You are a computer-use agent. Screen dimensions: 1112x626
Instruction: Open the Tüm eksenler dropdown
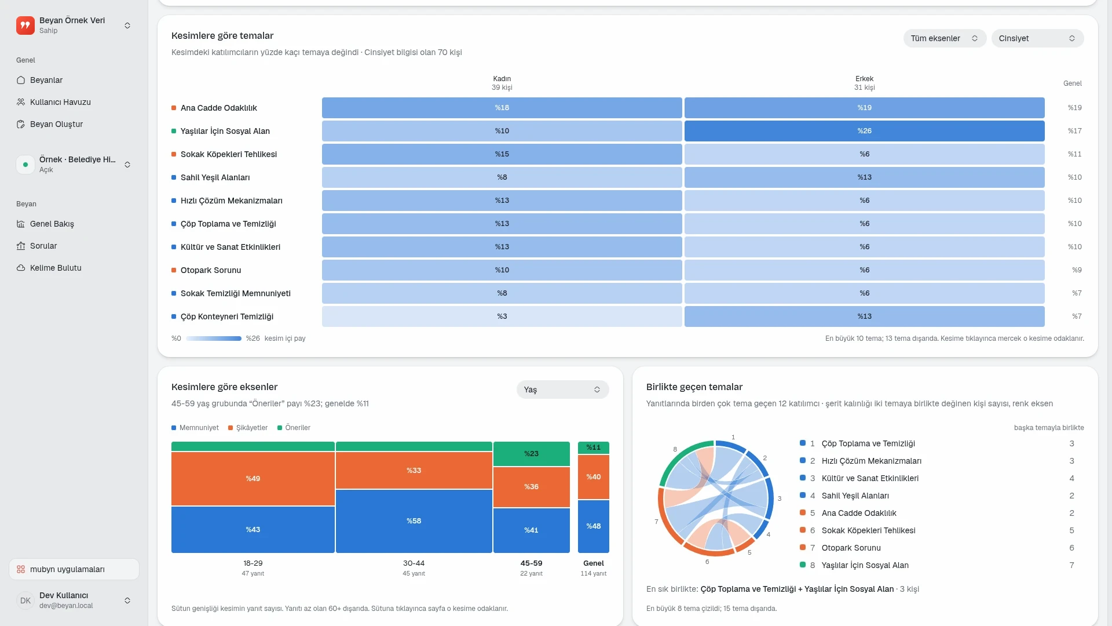point(945,38)
